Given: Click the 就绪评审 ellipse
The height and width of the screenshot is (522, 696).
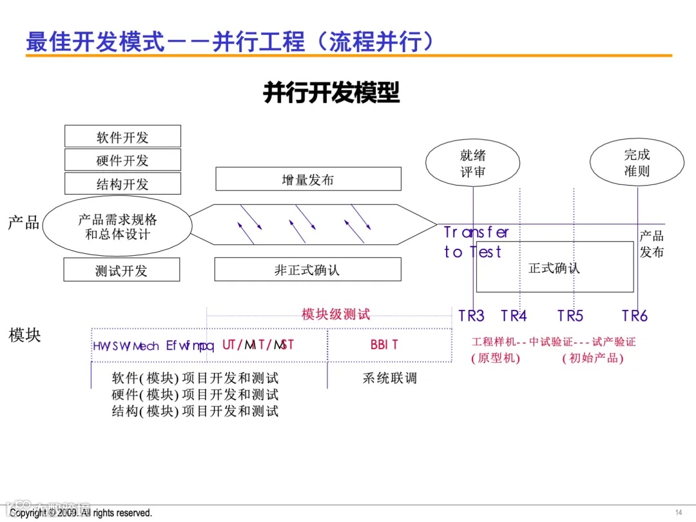Looking at the screenshot, I should (x=472, y=163).
